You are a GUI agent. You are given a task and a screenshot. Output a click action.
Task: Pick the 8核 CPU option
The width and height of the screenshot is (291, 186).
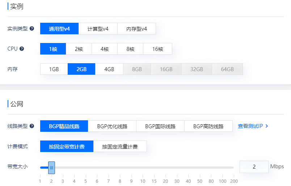click(130, 49)
